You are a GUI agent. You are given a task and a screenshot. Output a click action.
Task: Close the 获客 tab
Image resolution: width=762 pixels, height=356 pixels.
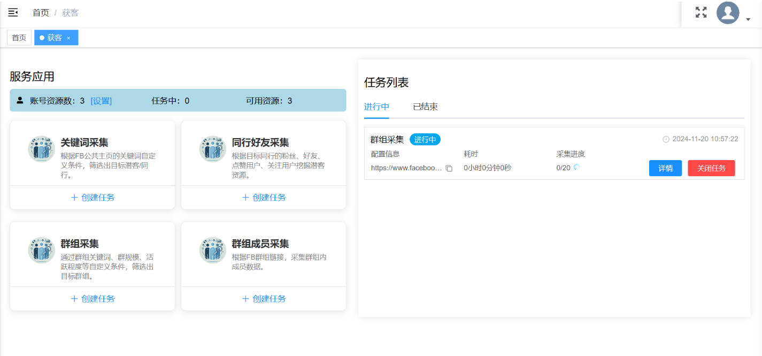pos(68,38)
